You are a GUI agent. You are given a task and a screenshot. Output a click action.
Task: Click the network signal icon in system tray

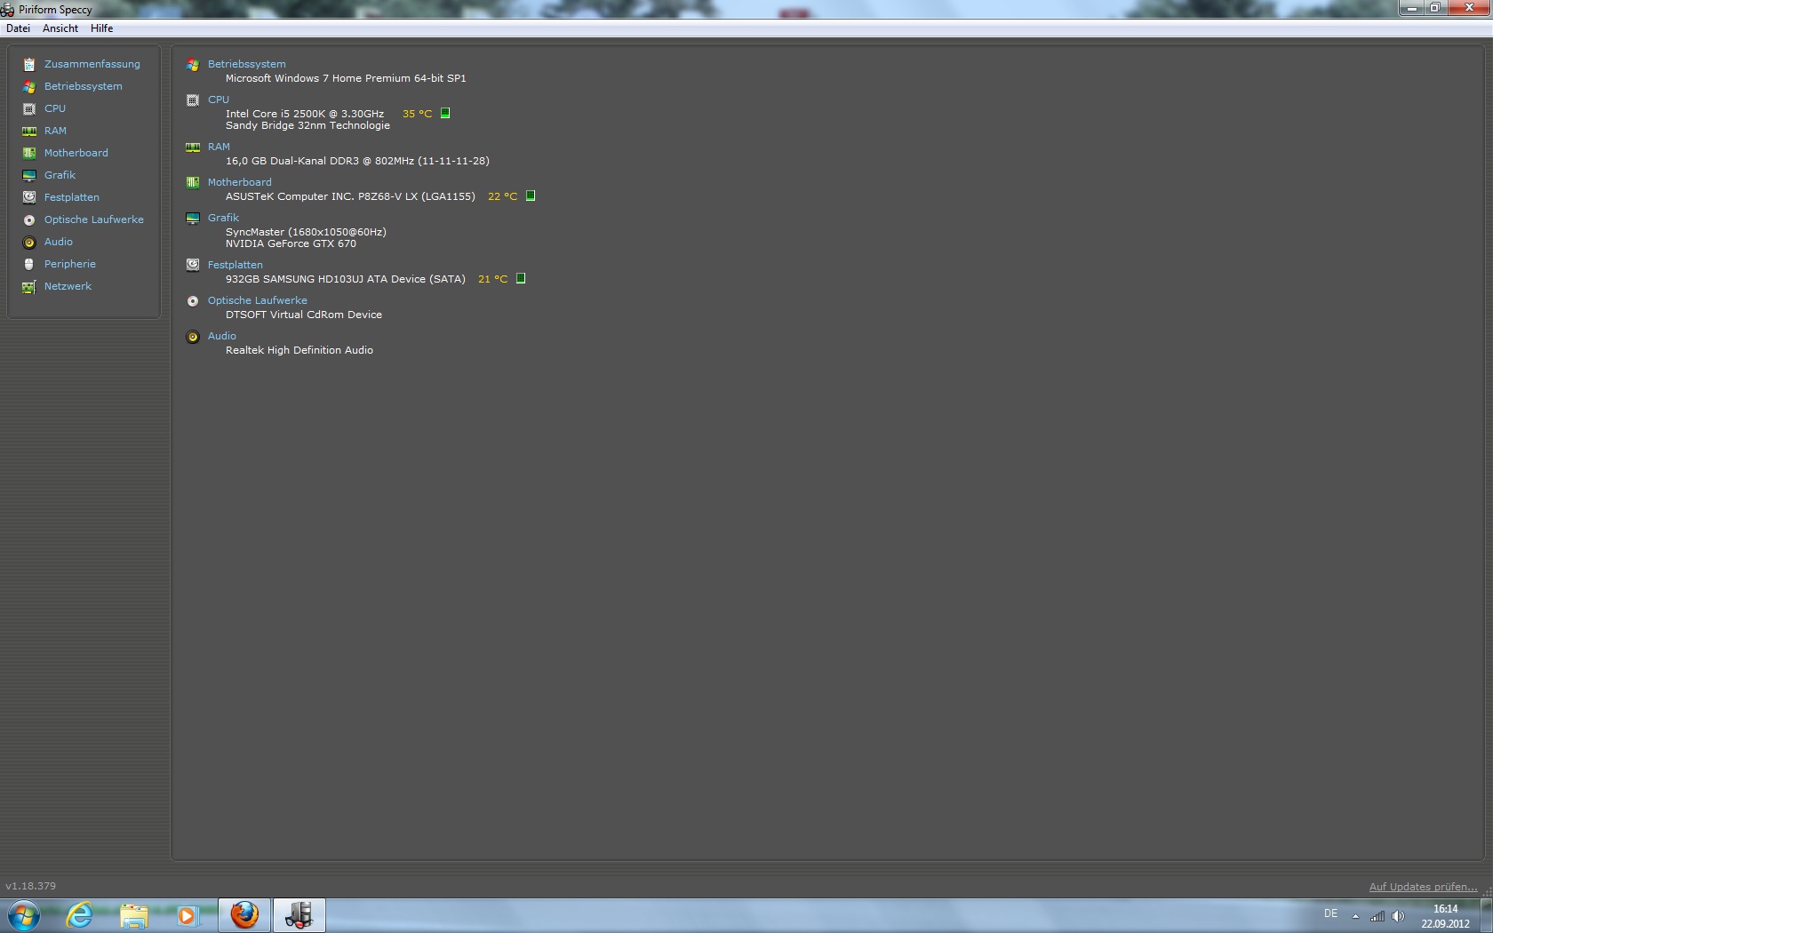click(x=1377, y=916)
